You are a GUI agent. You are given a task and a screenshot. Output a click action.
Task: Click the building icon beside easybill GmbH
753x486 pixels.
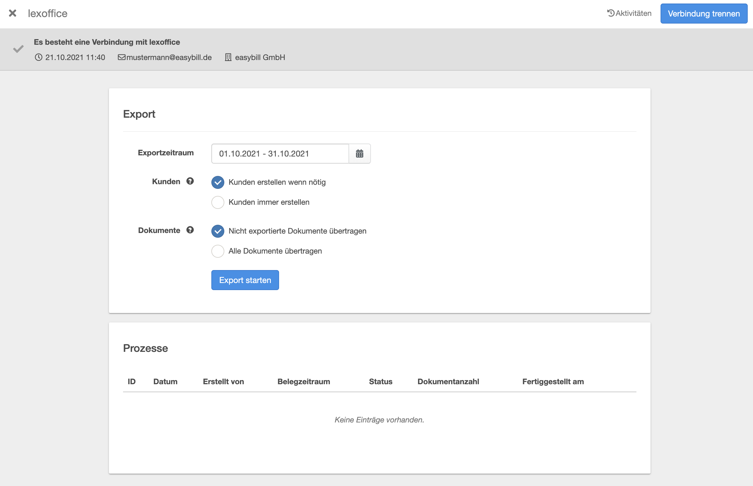point(228,57)
